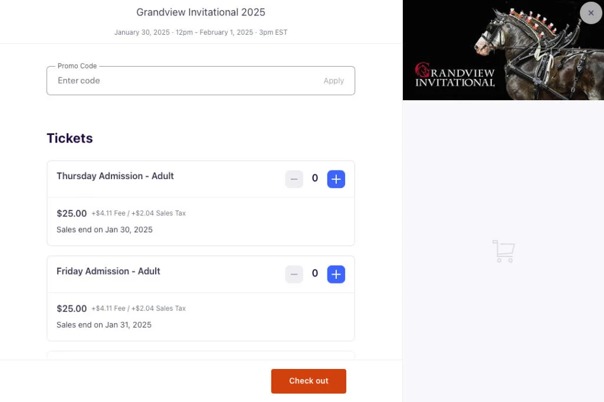
Task: Add one Friday Admission Adult ticket
Action: pyautogui.click(x=336, y=274)
